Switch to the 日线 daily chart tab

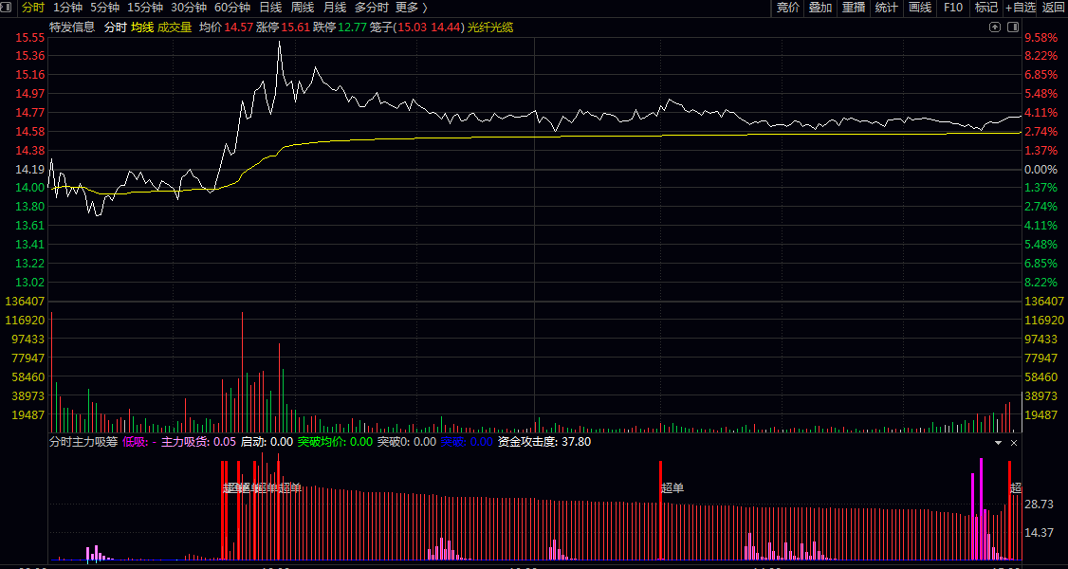(270, 8)
